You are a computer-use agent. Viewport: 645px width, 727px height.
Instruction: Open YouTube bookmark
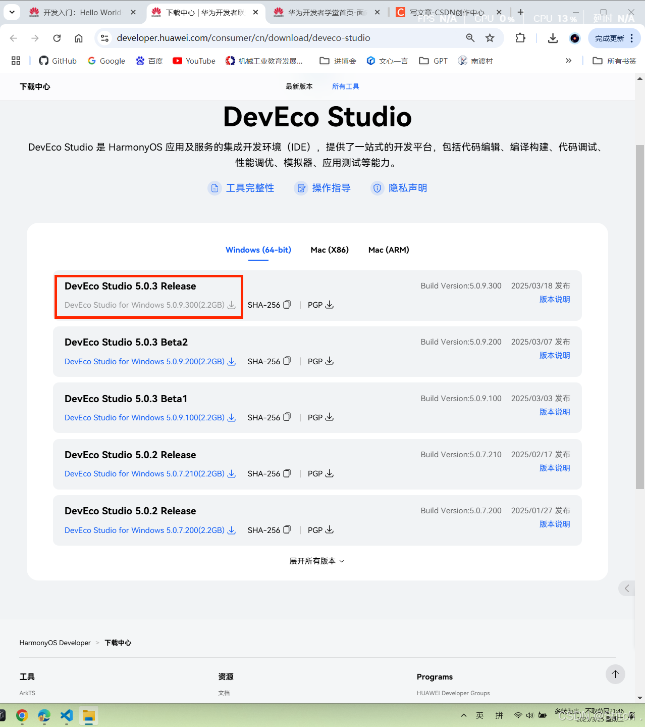click(194, 61)
